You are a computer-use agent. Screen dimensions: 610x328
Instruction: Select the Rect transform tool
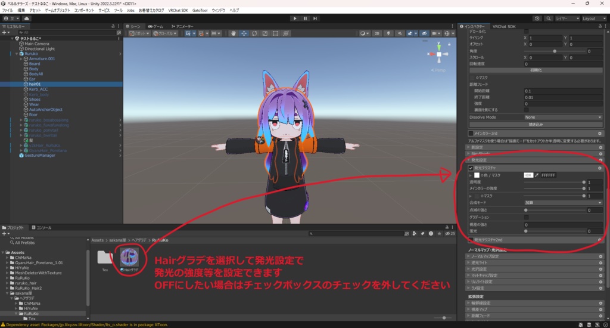pos(275,33)
